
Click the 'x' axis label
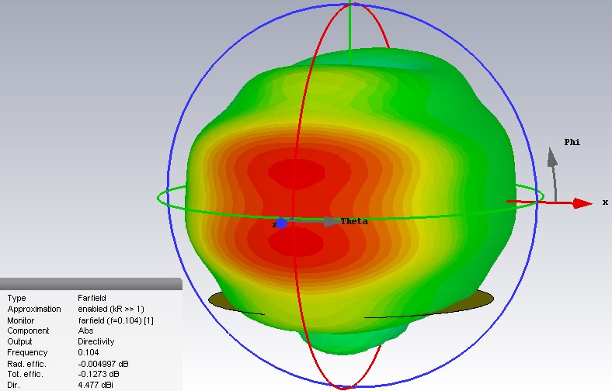[605, 202]
